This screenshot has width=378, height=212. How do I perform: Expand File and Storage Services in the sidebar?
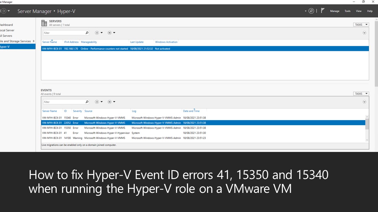coord(34,41)
